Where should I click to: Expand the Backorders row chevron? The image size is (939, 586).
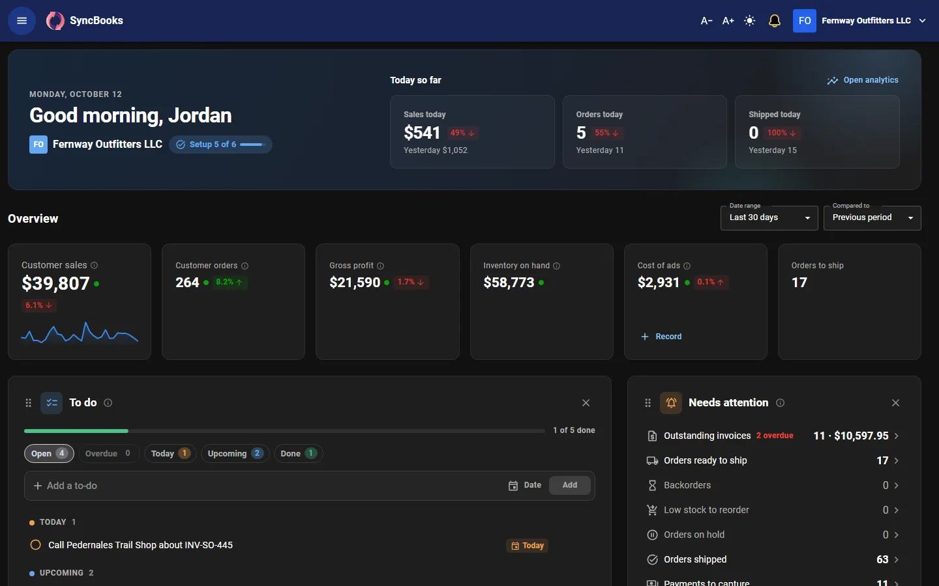pyautogui.click(x=897, y=485)
